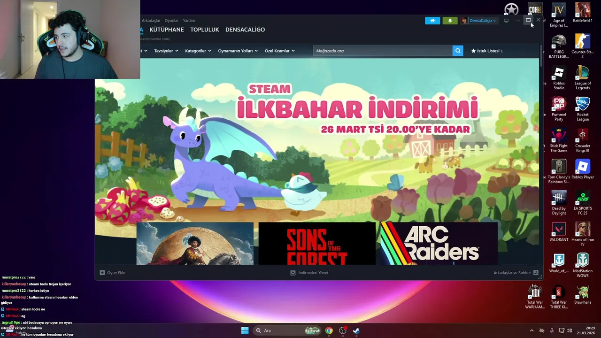Click Oyun Ekle label
The width and height of the screenshot is (601, 338).
point(116,273)
